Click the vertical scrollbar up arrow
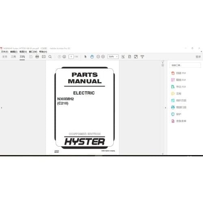This screenshot has height=203, width=203. pos(163,63)
